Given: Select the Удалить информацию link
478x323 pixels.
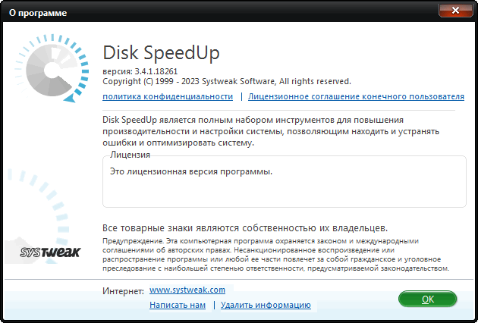Looking at the screenshot, I should click(x=266, y=305).
